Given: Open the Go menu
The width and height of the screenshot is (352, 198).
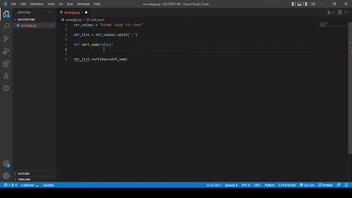Looking at the screenshot, I should [x=61, y=4].
